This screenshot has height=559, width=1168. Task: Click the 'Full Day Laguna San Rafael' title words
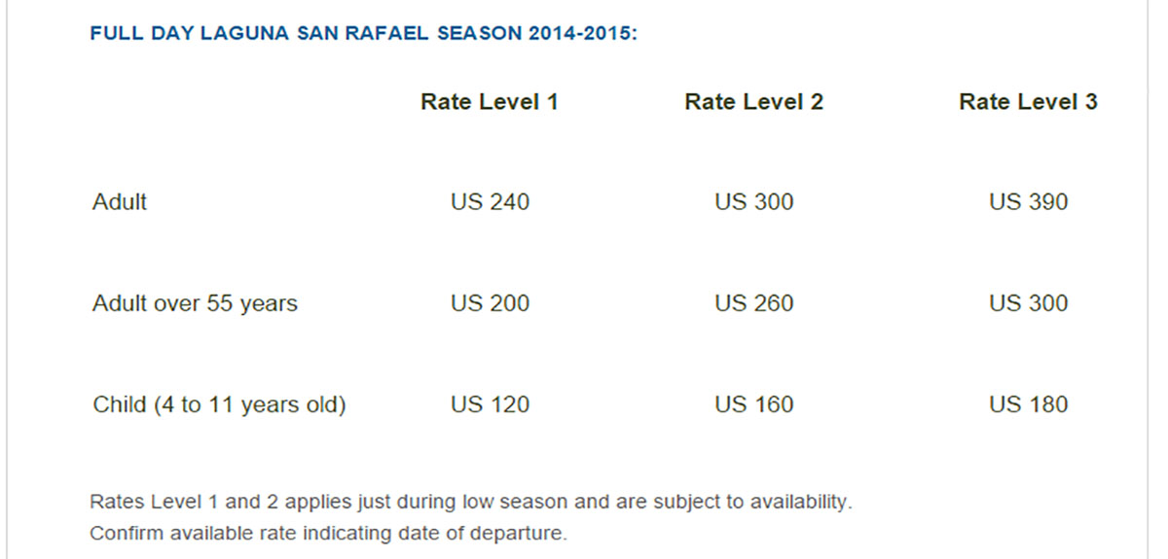pos(261,34)
